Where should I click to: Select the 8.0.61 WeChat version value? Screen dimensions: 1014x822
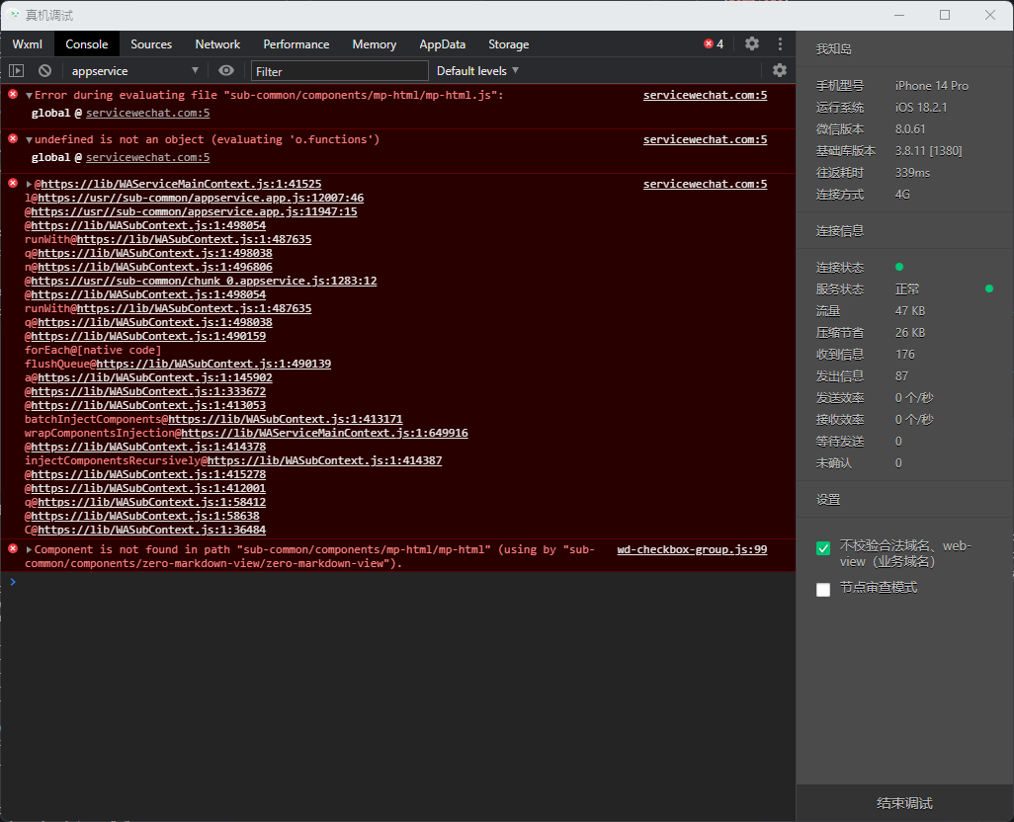[910, 129]
